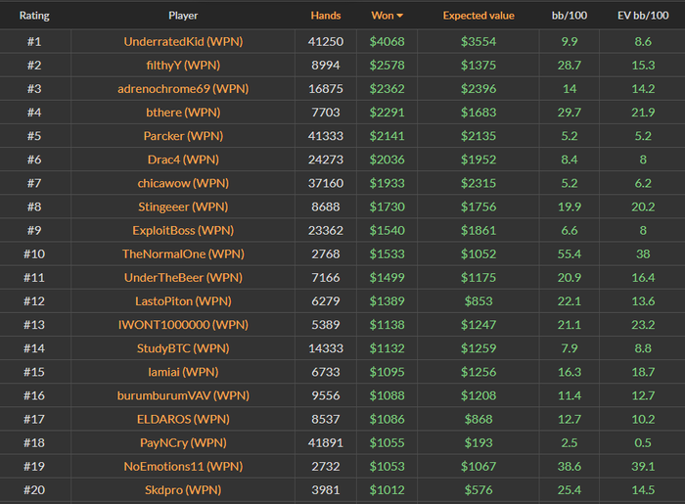This screenshot has height=504, width=685.
Task: Click the Player column header
Action: (x=182, y=16)
